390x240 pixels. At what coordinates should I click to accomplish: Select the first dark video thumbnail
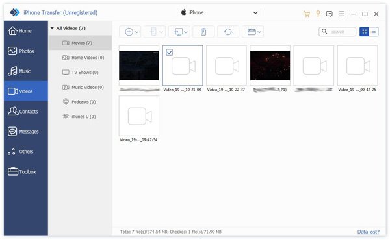pos(139,66)
